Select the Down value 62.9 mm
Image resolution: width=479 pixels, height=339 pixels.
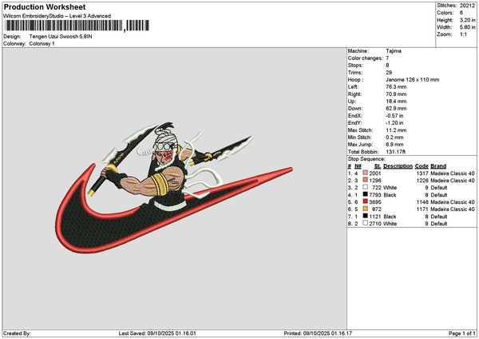(x=396, y=108)
